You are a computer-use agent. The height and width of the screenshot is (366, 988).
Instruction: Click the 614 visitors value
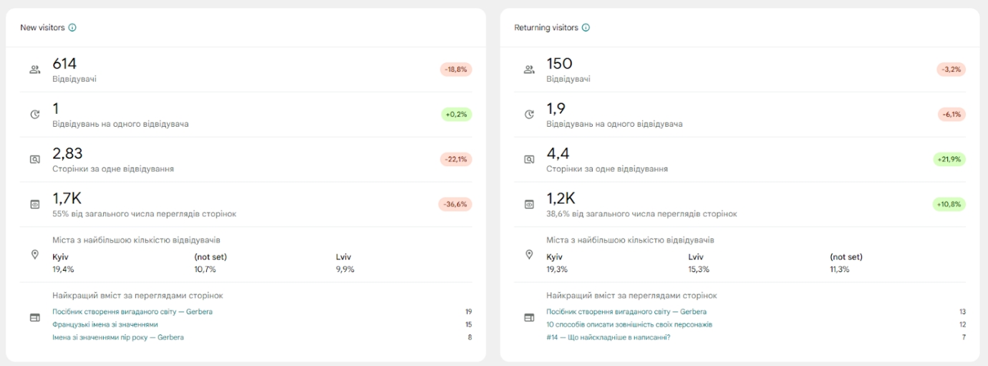pyautogui.click(x=64, y=64)
